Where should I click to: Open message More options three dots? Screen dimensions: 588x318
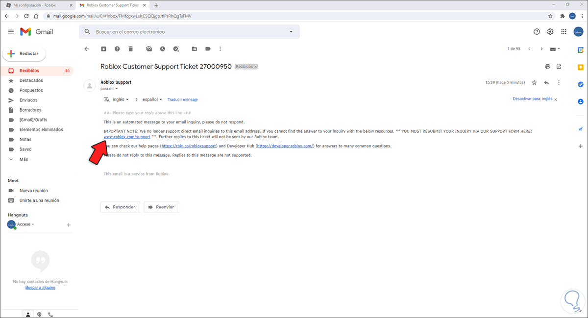[559, 83]
